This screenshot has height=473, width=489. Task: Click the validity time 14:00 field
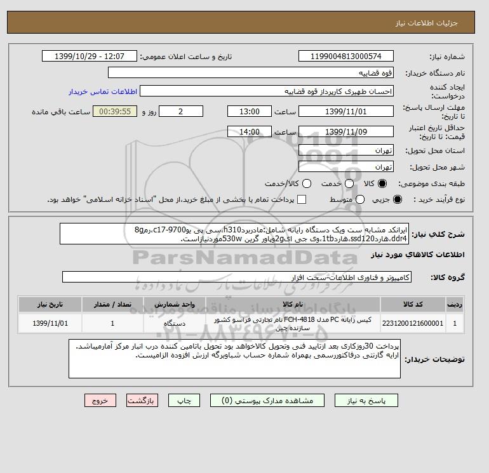tap(250, 131)
